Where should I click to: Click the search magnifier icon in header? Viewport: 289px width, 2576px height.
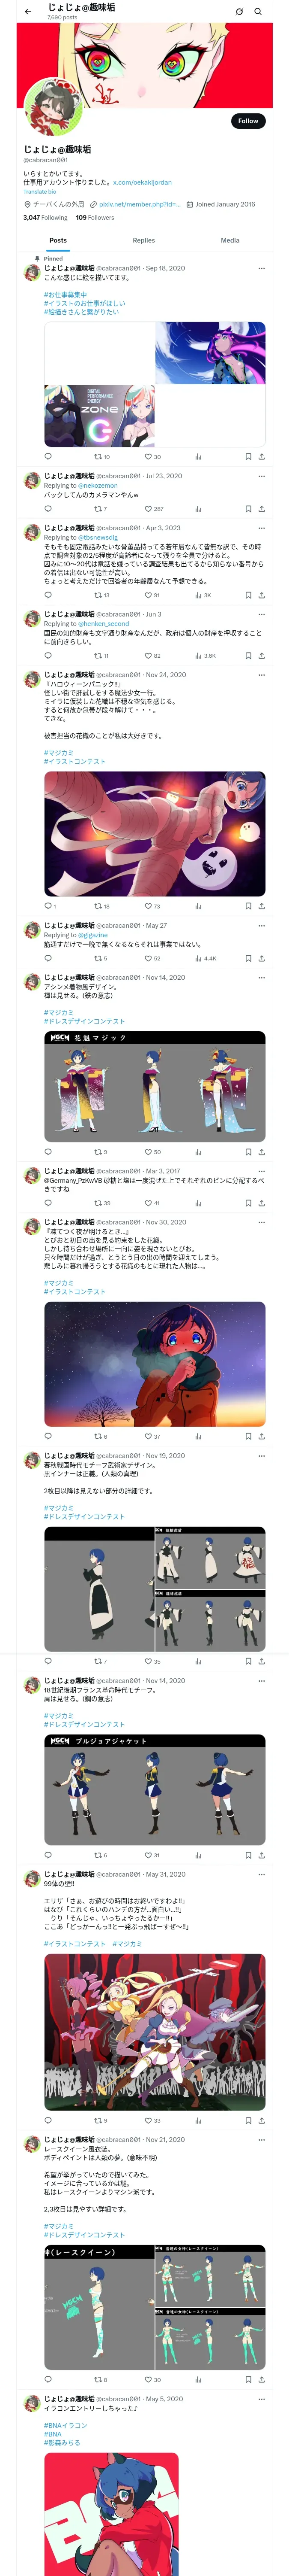click(258, 12)
